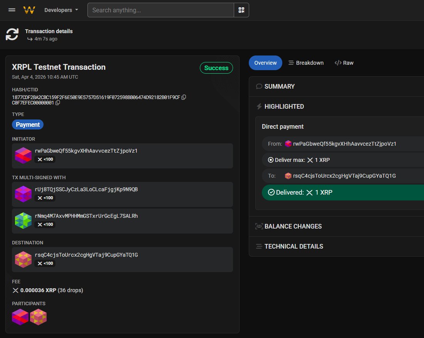The image size is (424, 338).
Task: Click the To account icon in Direct payment
Action: click(288, 176)
